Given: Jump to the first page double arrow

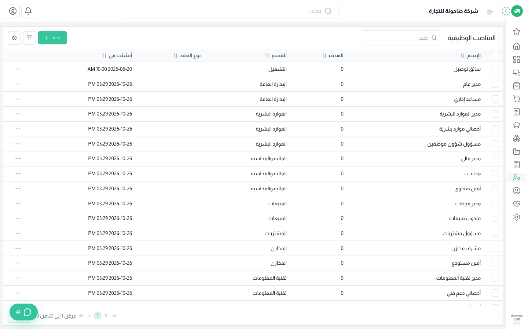Looking at the screenshot, I should [114, 316].
